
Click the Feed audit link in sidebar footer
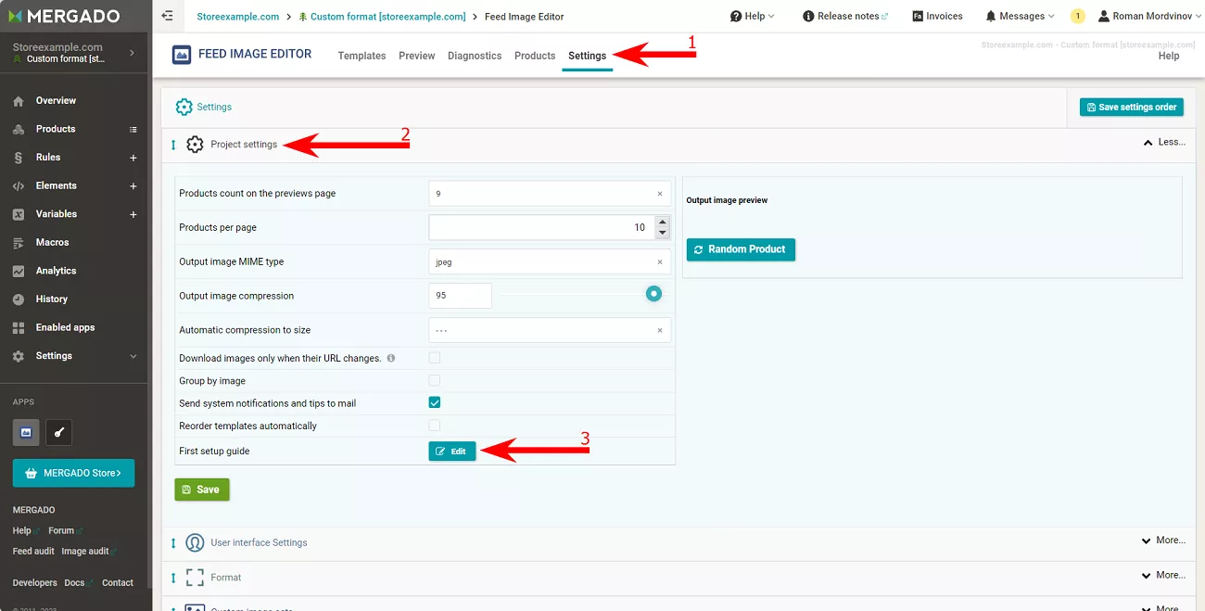[33, 552]
